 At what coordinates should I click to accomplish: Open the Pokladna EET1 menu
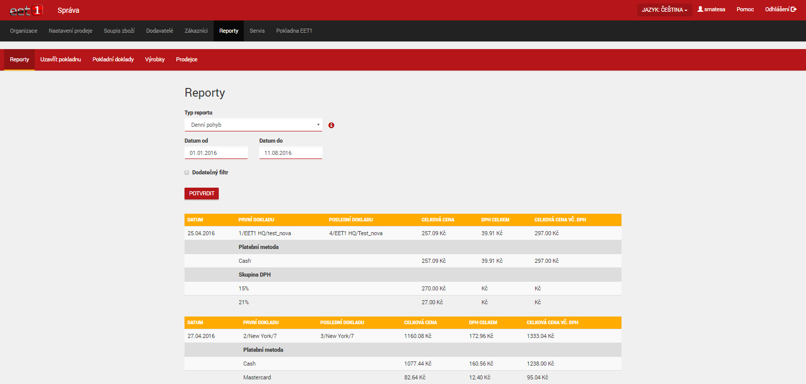tap(294, 31)
